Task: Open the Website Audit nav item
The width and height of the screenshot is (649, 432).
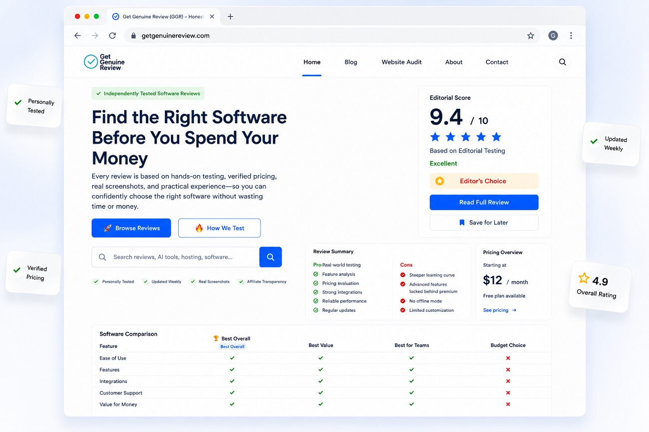Action: pos(402,62)
